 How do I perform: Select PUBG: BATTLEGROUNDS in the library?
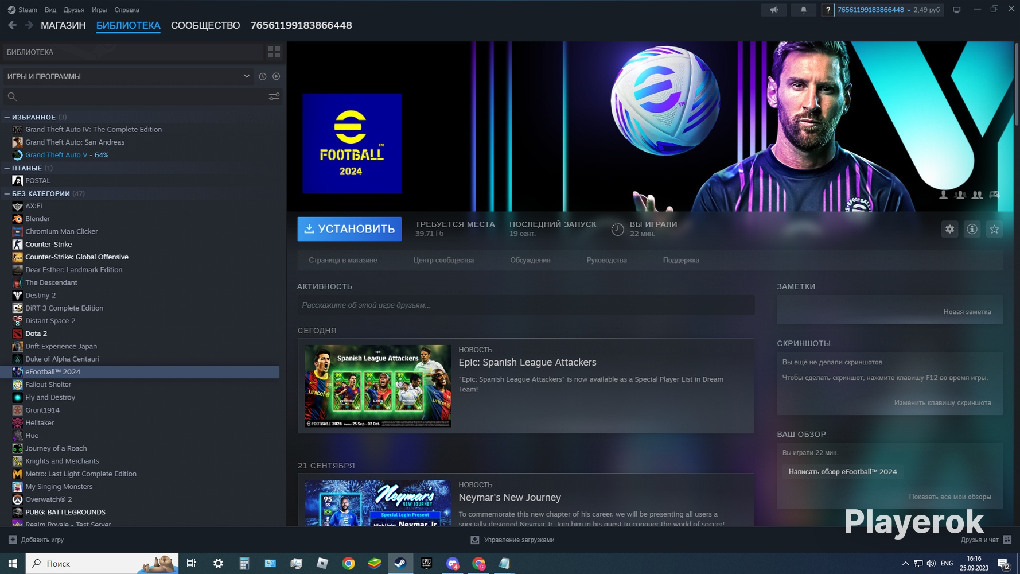pos(65,512)
